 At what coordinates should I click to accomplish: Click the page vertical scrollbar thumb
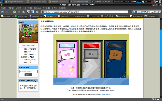tap(161, 48)
